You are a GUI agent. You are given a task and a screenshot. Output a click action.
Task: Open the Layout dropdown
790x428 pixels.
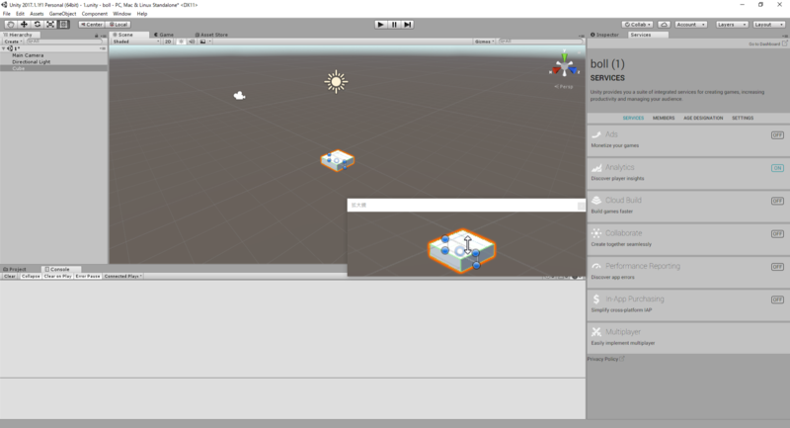pos(769,24)
